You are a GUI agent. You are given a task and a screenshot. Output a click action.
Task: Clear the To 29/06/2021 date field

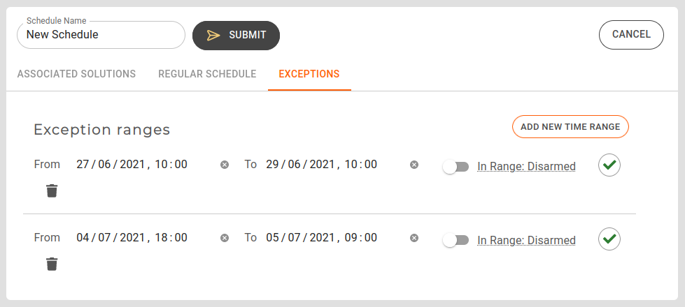click(x=414, y=165)
